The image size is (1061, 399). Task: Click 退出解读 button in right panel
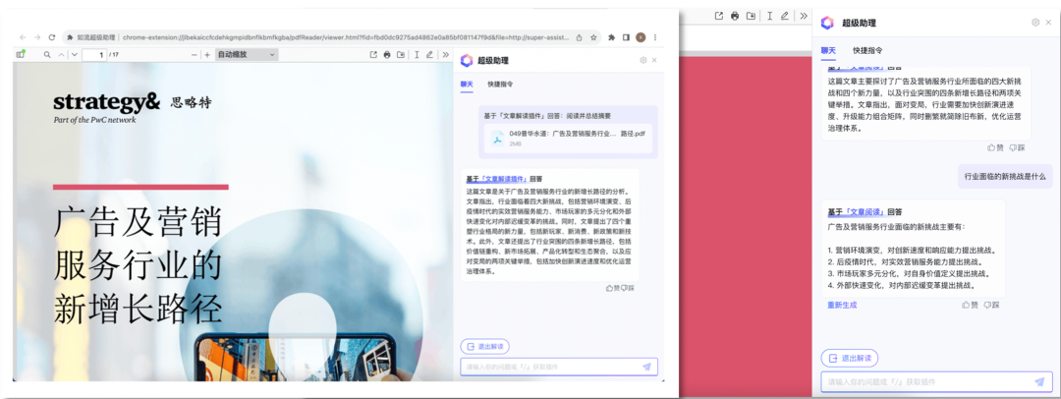point(849,358)
